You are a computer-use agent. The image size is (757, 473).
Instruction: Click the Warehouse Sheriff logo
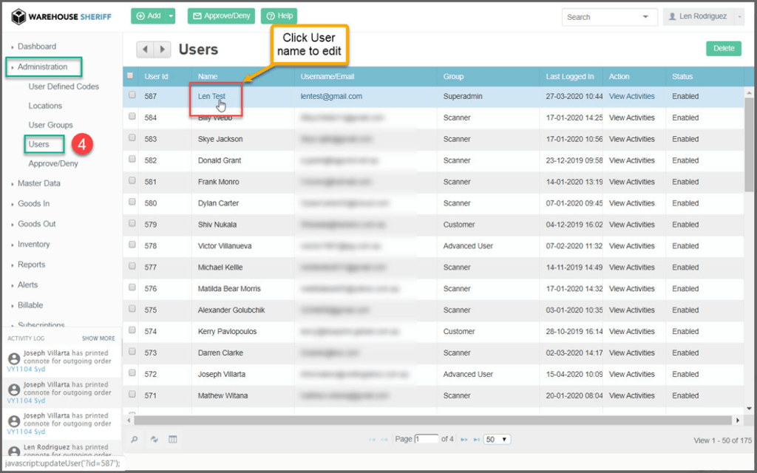61,16
